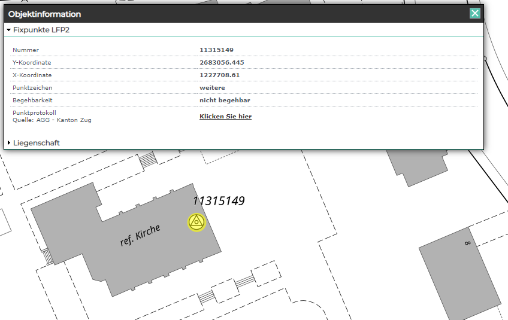Click the Punktzeichen value 'weitere'
The image size is (508, 320).
(x=212, y=88)
